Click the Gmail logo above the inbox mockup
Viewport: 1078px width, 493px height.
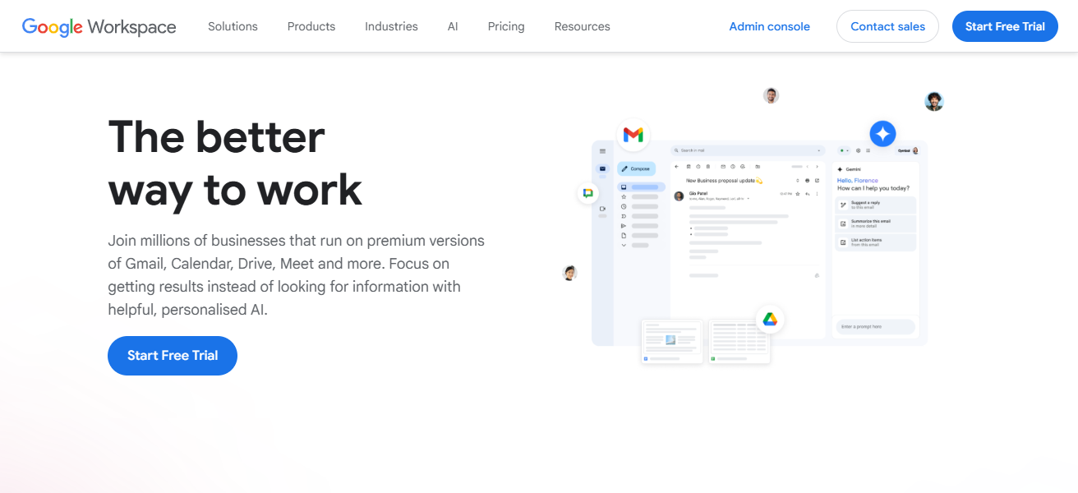coord(633,135)
